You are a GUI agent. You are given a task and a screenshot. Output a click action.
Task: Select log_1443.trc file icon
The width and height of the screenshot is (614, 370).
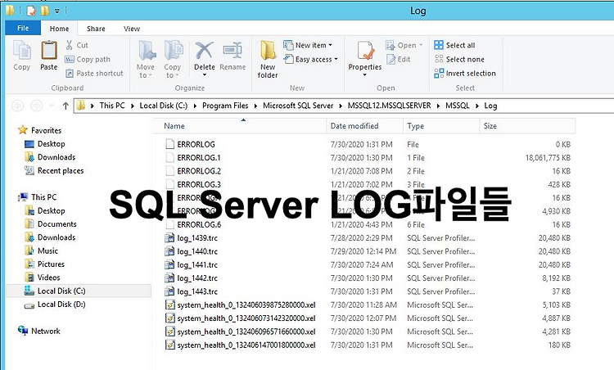(x=169, y=291)
